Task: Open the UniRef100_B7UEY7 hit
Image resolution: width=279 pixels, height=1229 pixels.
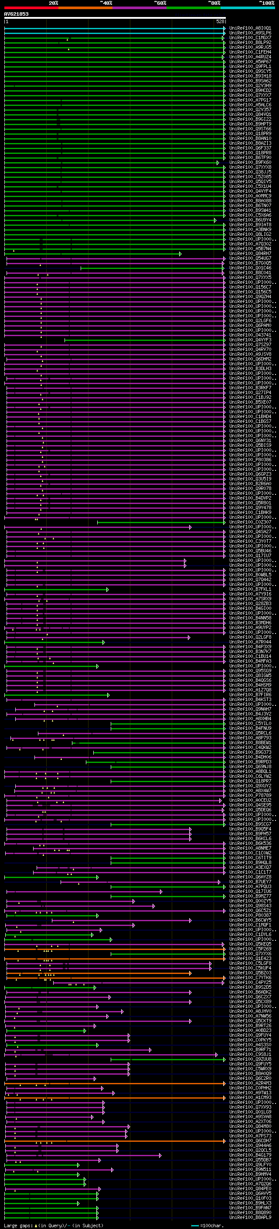Action: (x=250, y=882)
